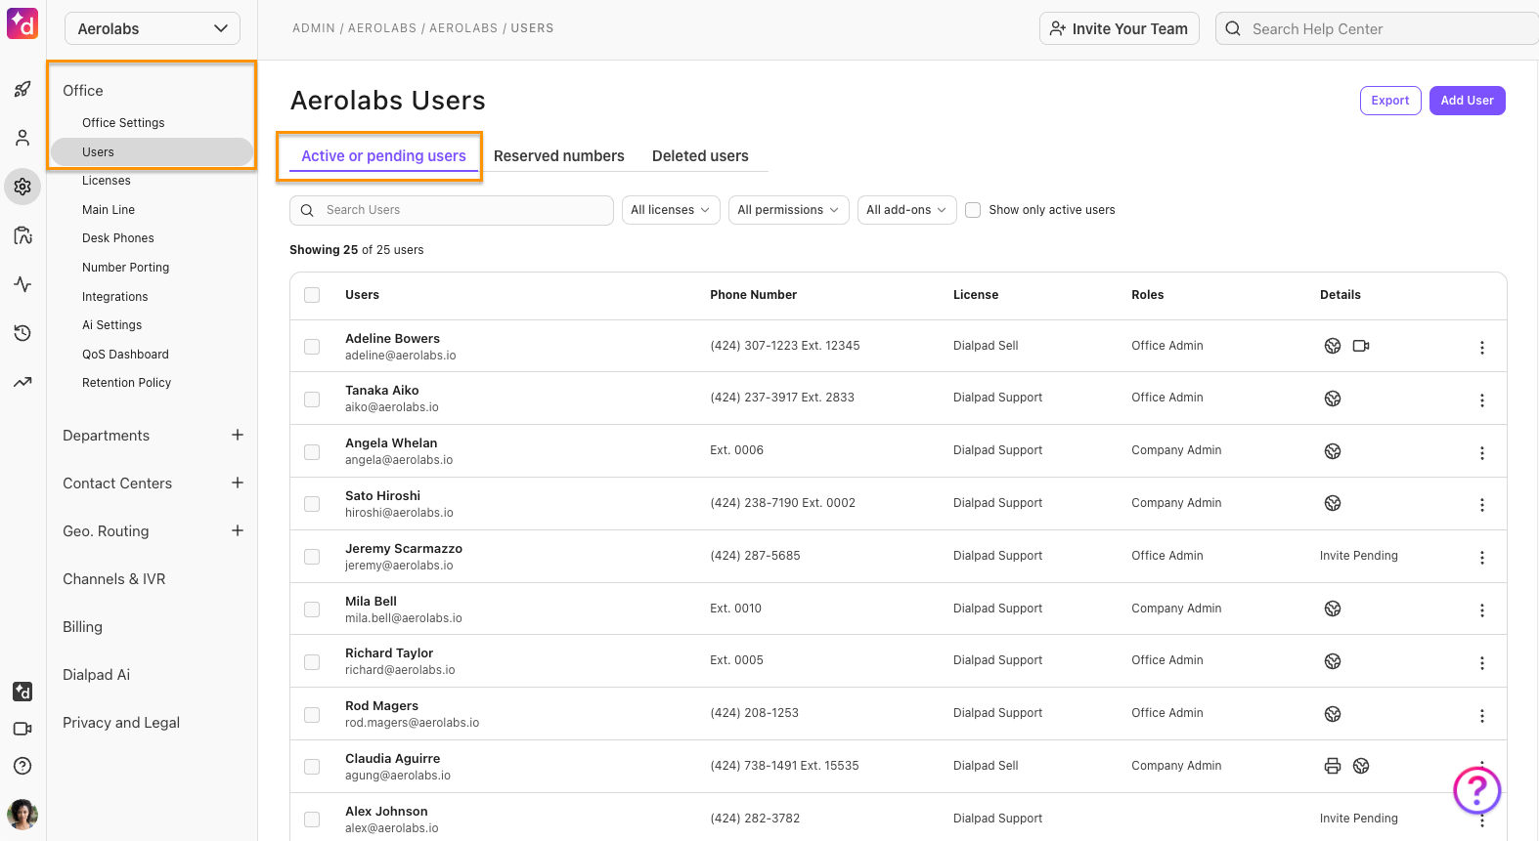Open Integrations in the Office menu

(x=115, y=297)
